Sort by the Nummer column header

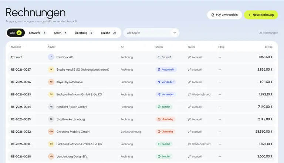pyautogui.click(x=16, y=47)
